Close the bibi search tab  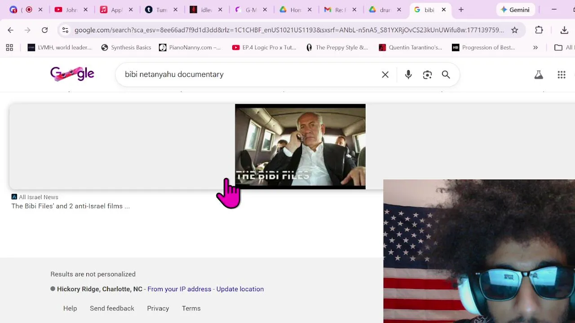[x=444, y=9]
